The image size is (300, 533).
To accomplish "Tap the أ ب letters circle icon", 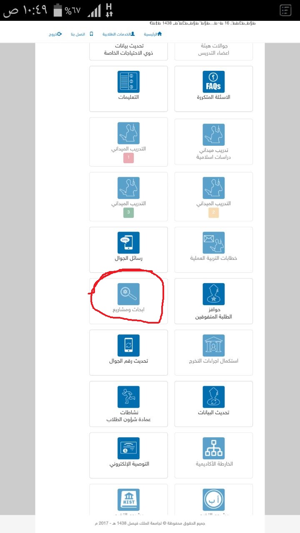I will [213, 500].
